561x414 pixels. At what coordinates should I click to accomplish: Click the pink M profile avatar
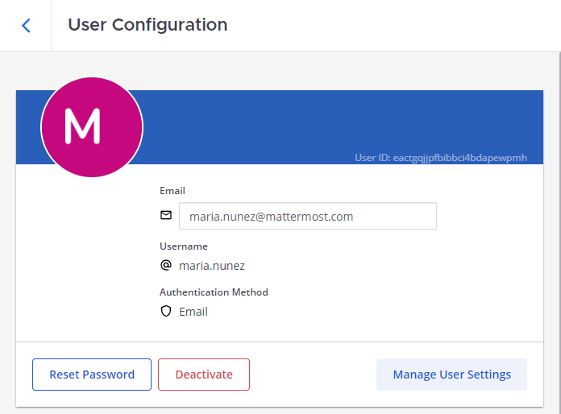coord(92,127)
